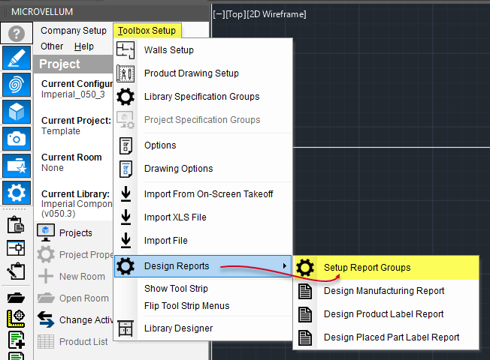Click the open folder icon in sidebar
Viewport: 490px width, 360px height.
pyautogui.click(x=16, y=298)
